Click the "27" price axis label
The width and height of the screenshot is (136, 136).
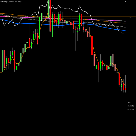[130, 18]
